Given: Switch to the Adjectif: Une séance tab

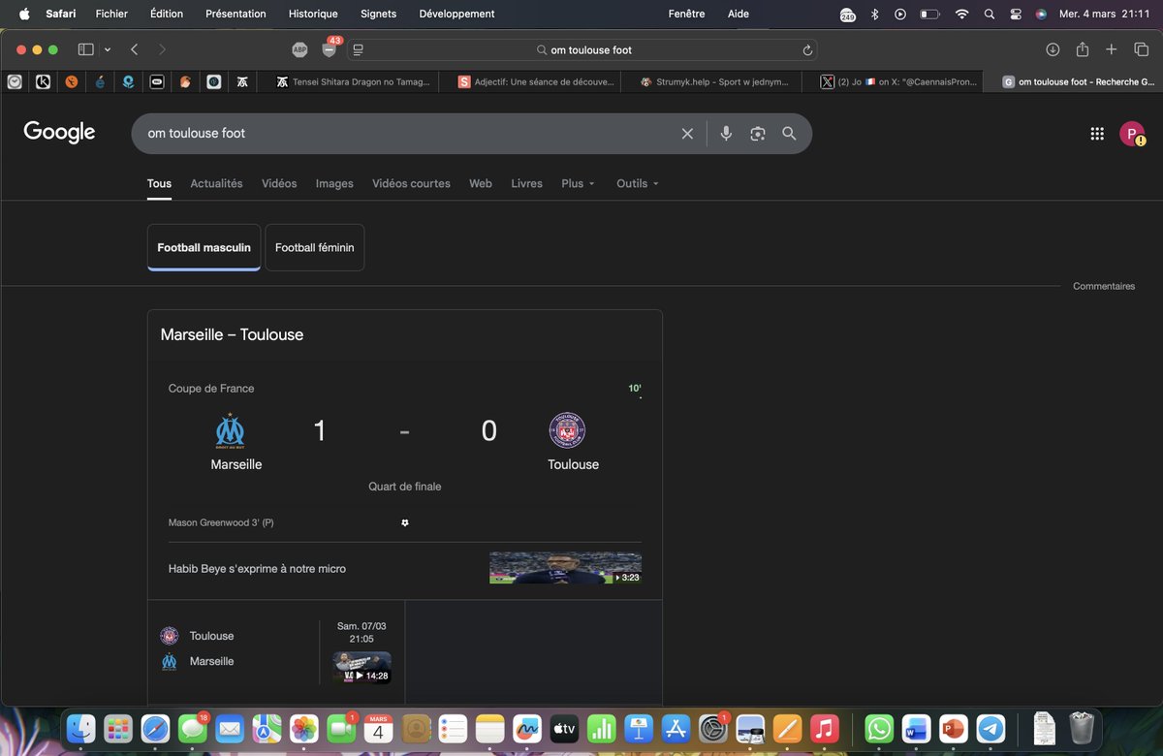Looking at the screenshot, I should click(535, 82).
